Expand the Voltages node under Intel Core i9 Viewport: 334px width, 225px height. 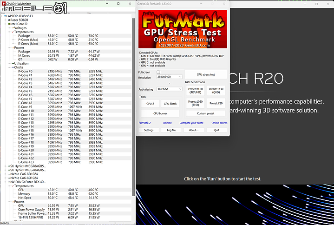(10, 28)
